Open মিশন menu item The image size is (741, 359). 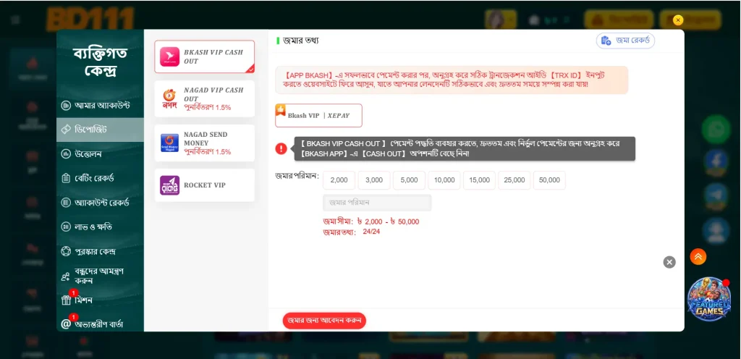100,300
